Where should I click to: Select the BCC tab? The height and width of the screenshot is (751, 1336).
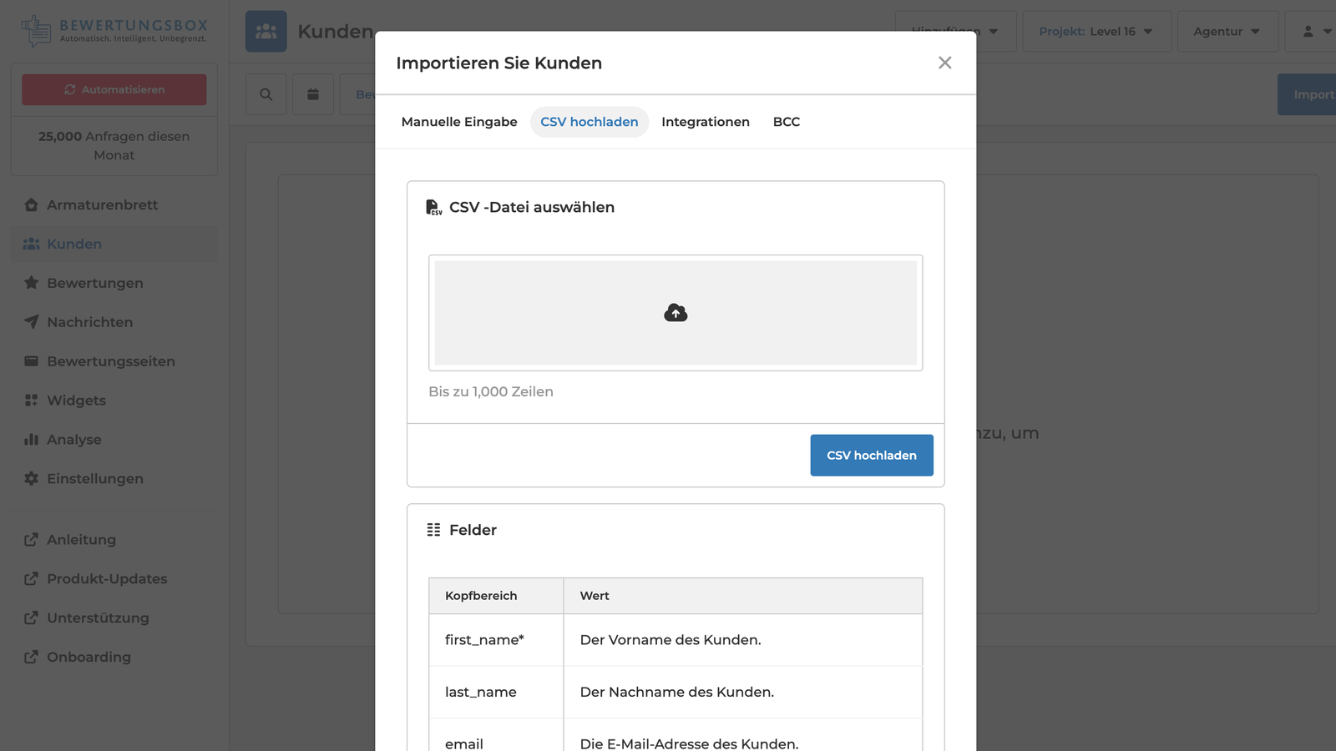[x=786, y=122]
